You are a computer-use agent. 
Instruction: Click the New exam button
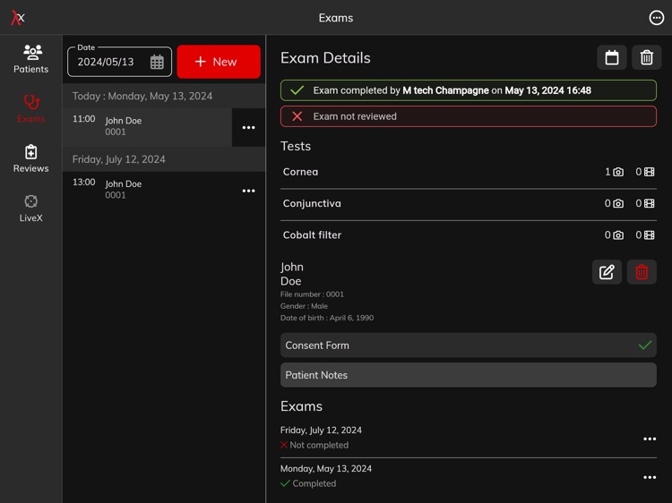click(219, 62)
